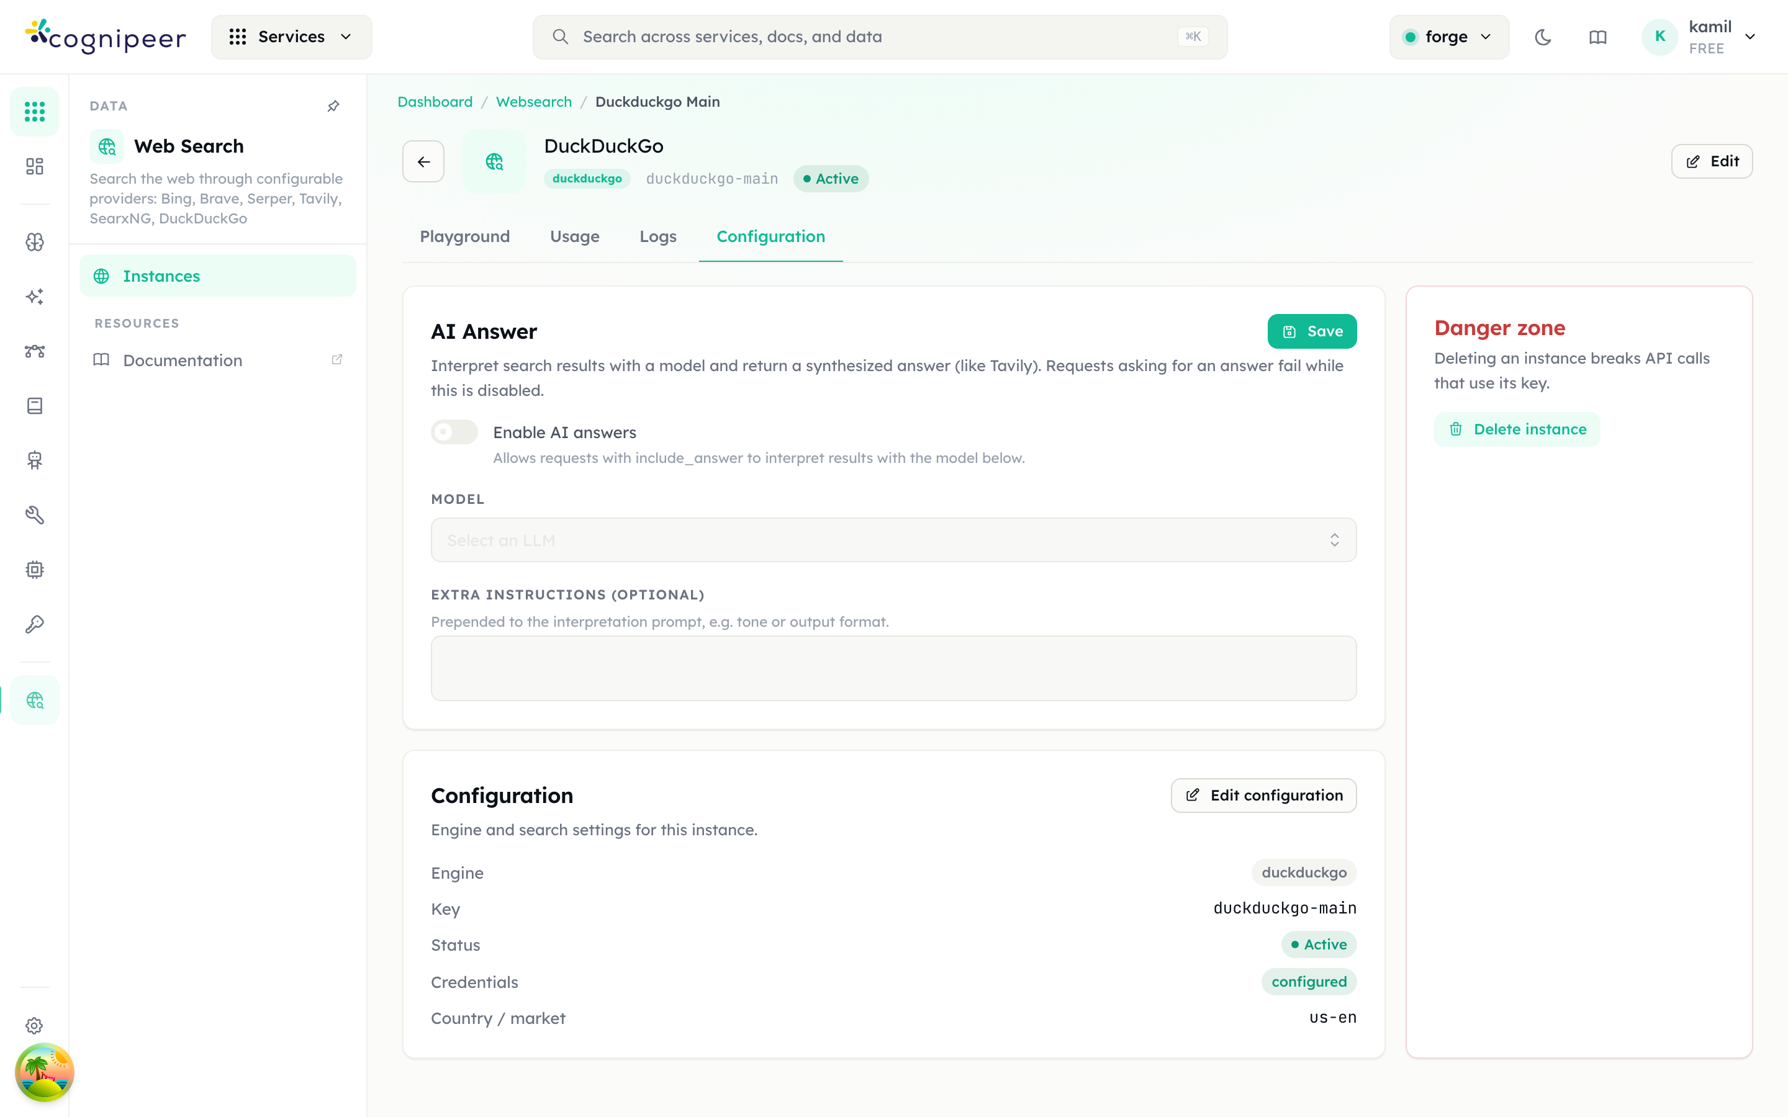The height and width of the screenshot is (1117, 1788).
Task: Click the DuckDuckGo globe instance icon
Action: (494, 161)
